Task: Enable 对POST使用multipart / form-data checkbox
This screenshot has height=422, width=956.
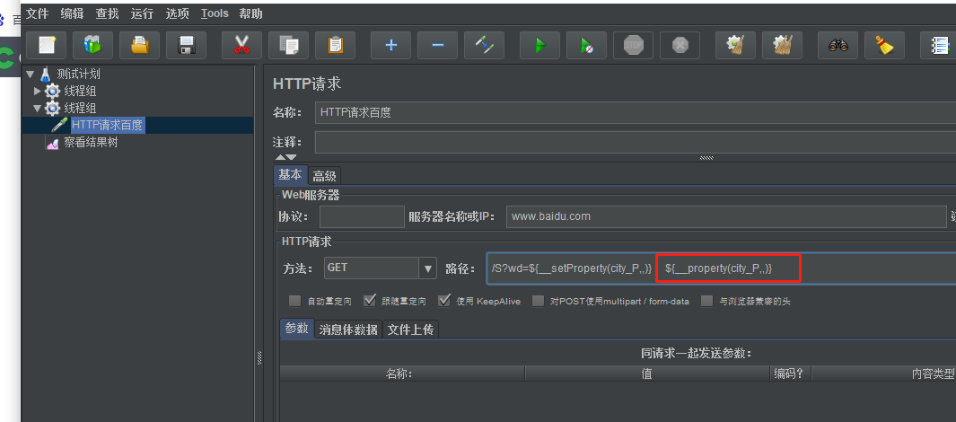Action: [x=538, y=301]
